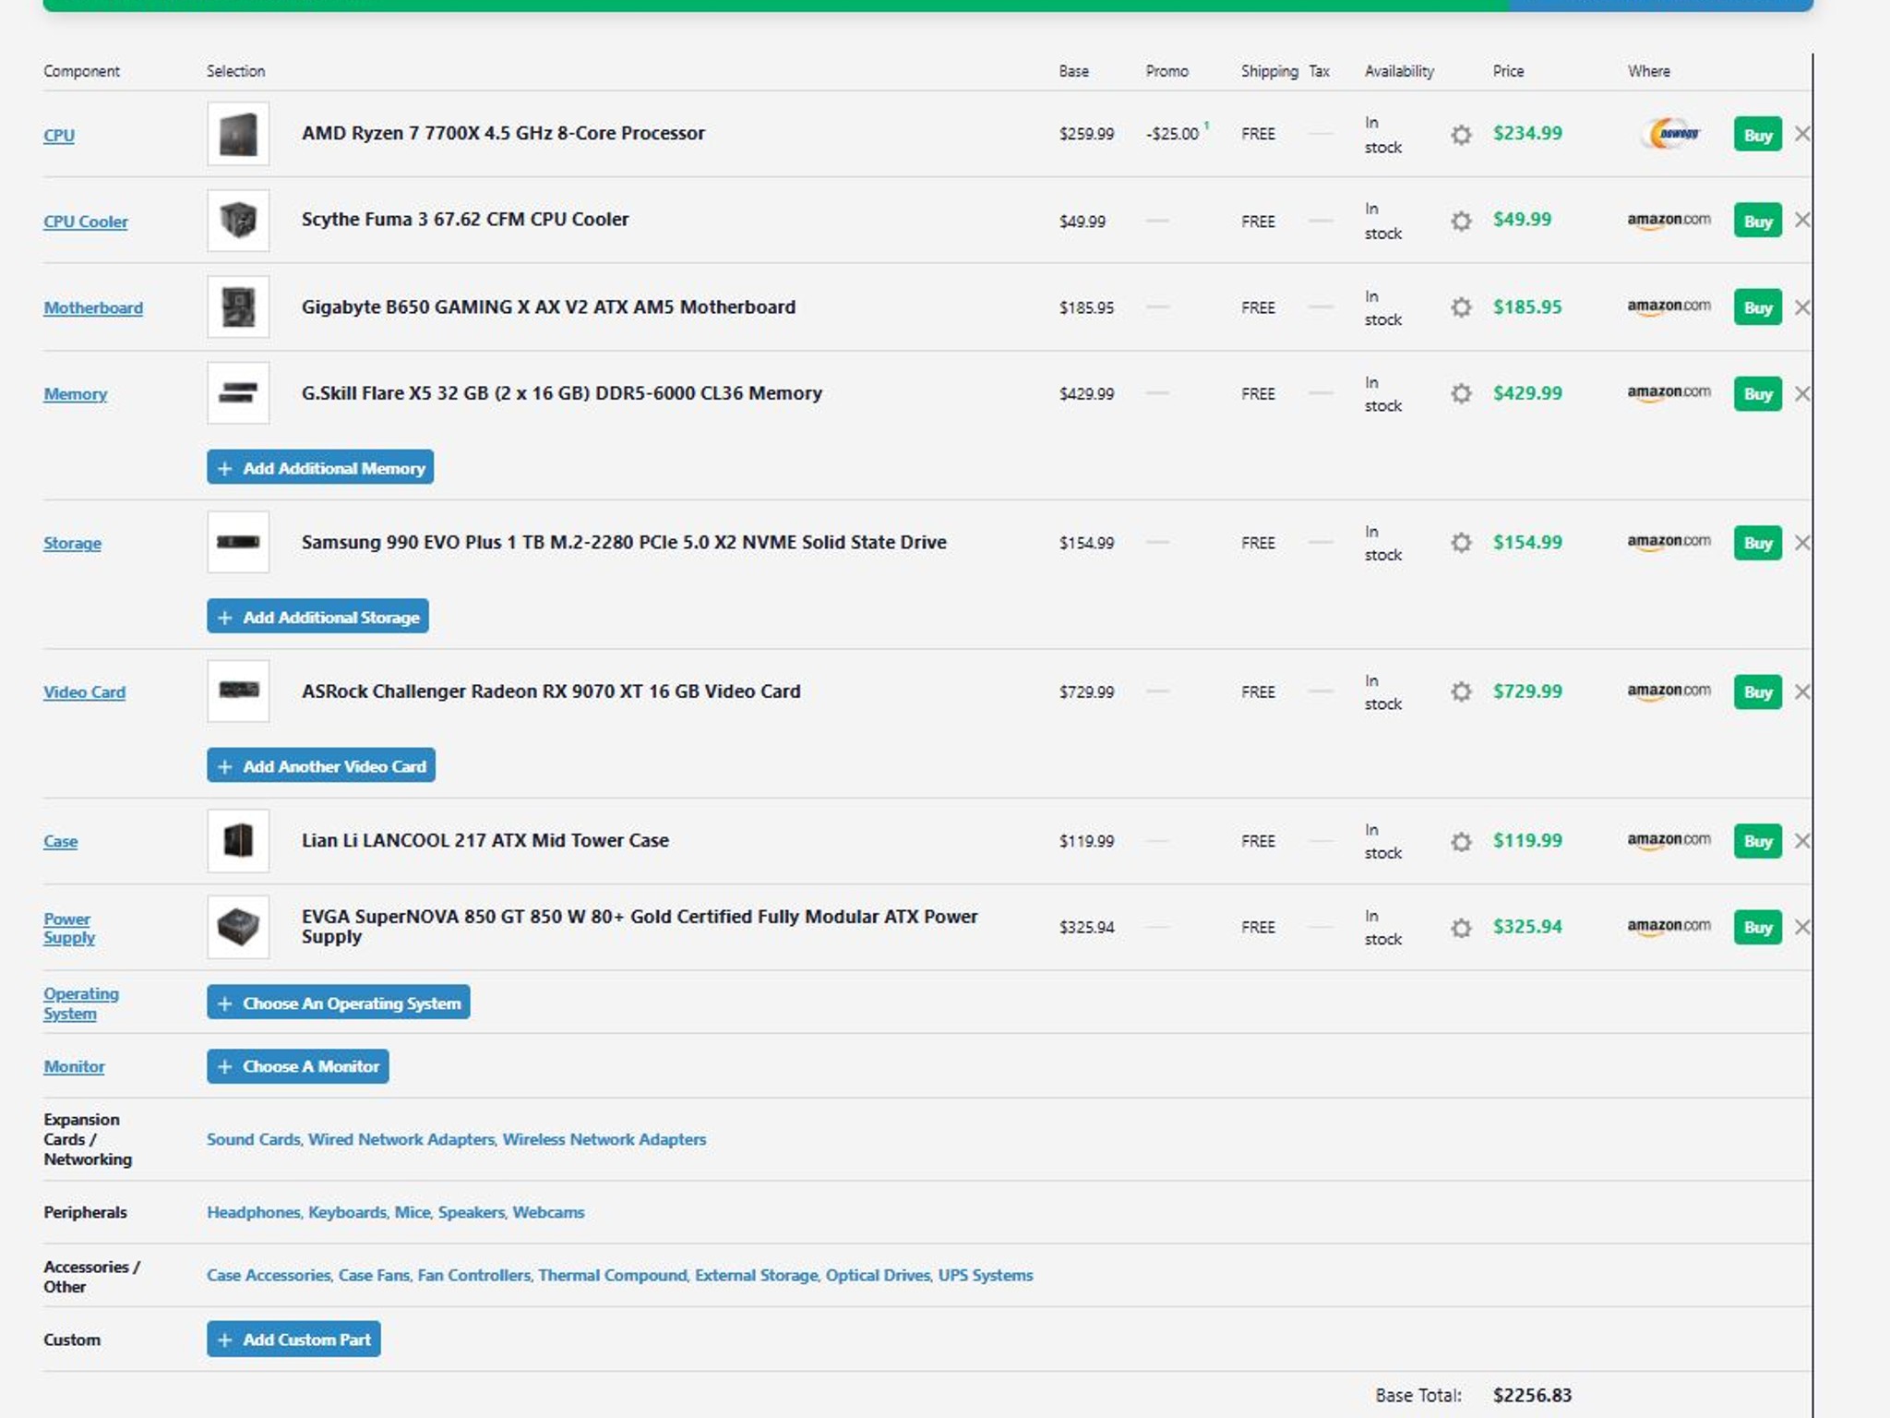Click gear icon for ASRock Radeon RX 9070 XT
1890x1418 pixels.
point(1460,692)
